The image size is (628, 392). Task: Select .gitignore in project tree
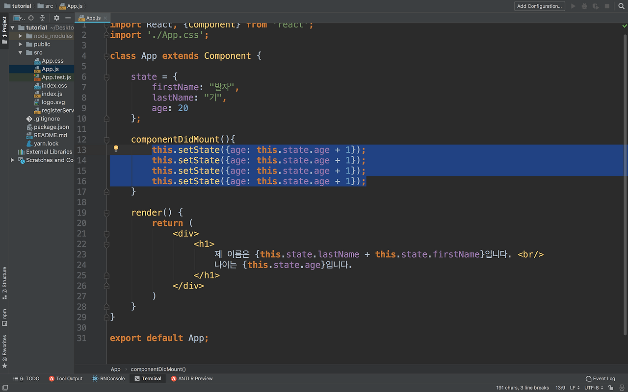[43, 119]
